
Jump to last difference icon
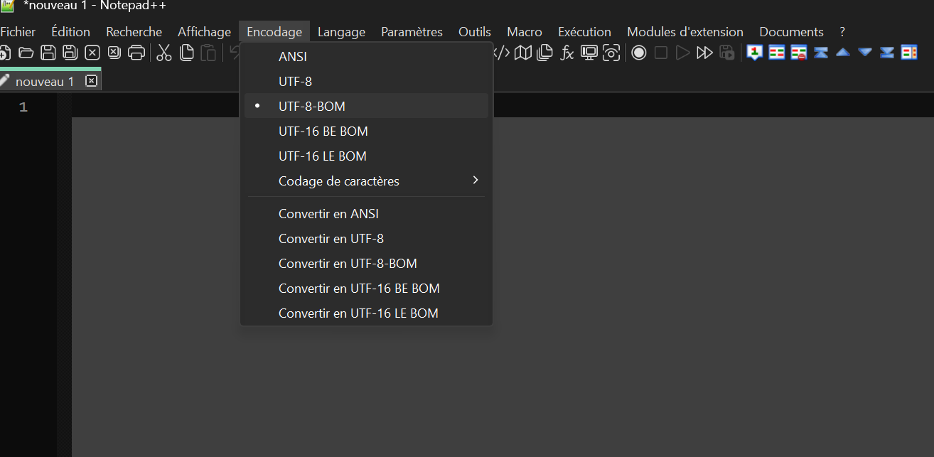click(887, 53)
